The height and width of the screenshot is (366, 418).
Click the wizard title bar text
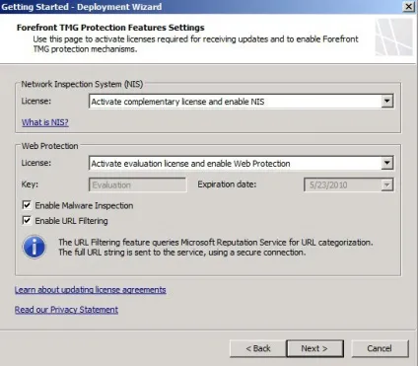(82, 7)
